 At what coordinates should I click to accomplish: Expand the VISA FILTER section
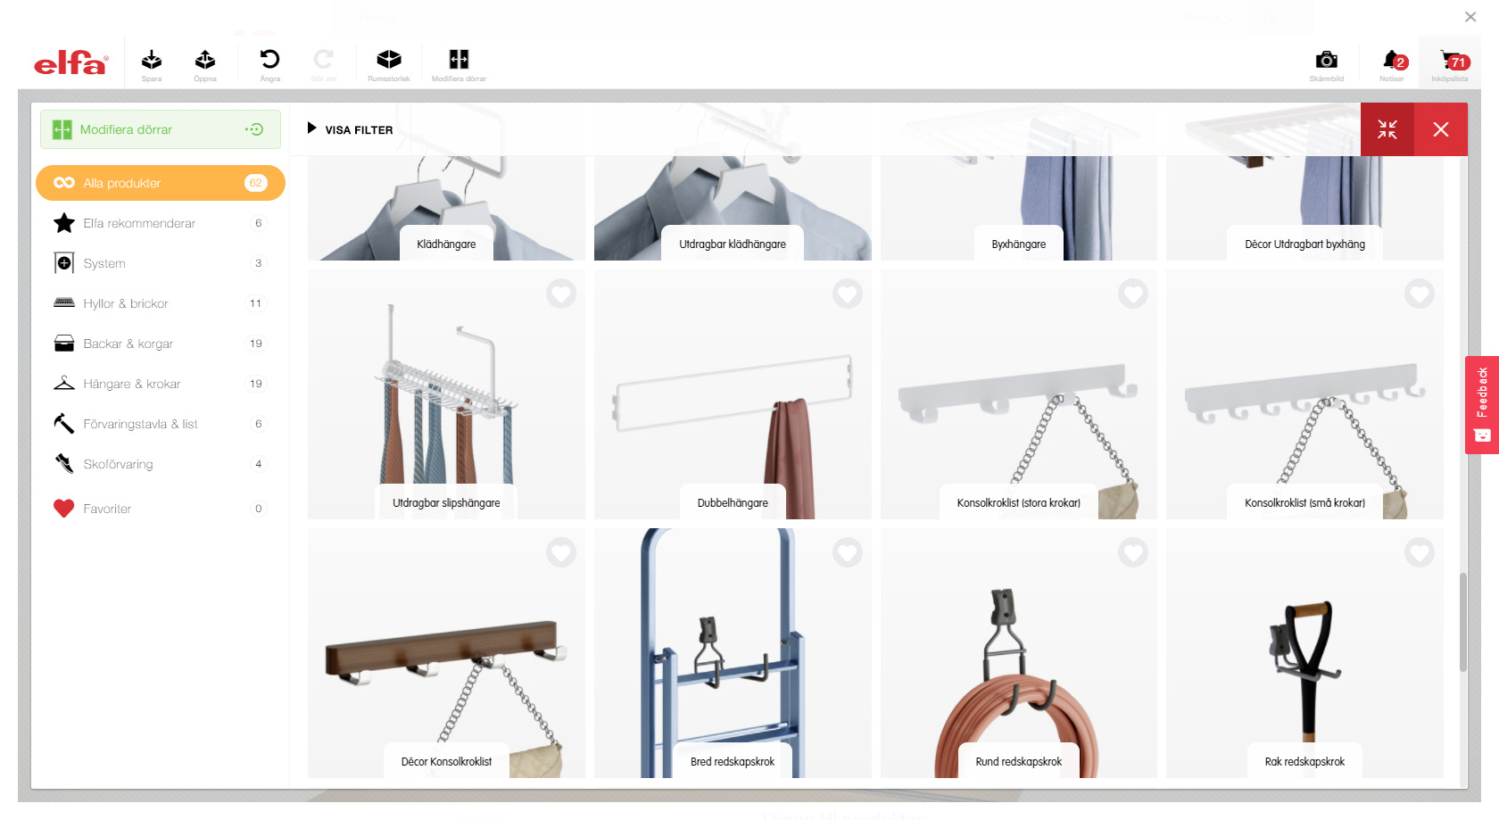351,129
